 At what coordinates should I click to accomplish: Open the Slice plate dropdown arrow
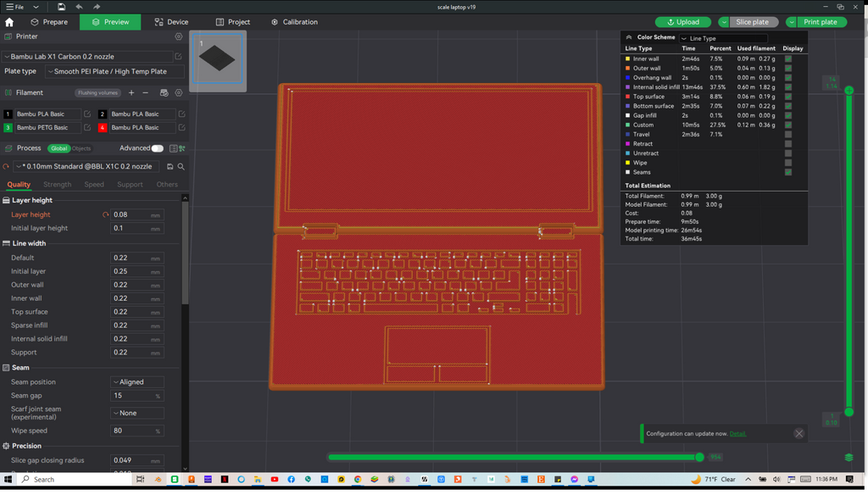(x=724, y=22)
